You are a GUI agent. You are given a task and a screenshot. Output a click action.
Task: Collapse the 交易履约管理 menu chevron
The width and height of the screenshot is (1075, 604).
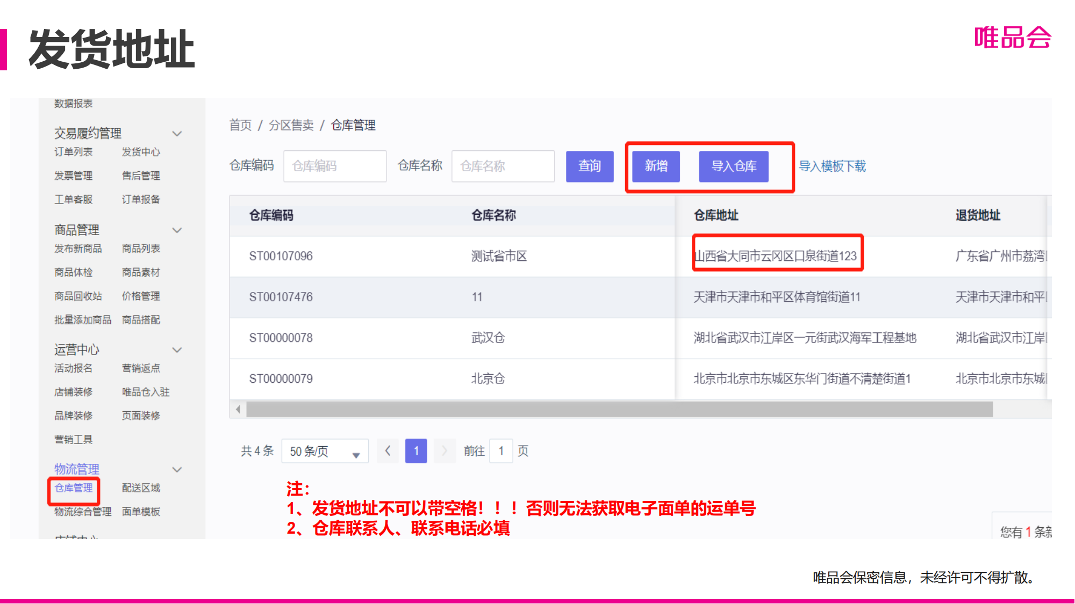click(177, 133)
